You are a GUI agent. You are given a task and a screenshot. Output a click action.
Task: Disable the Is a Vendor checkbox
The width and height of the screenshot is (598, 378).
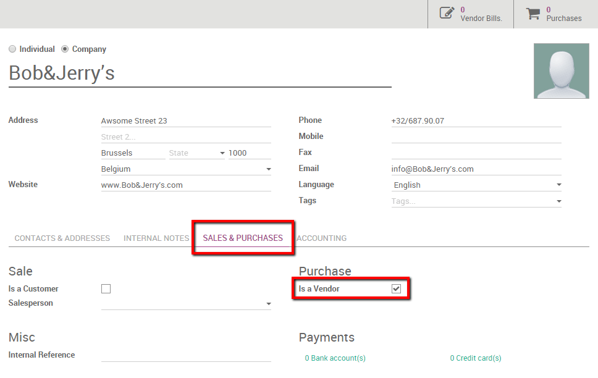[395, 288]
